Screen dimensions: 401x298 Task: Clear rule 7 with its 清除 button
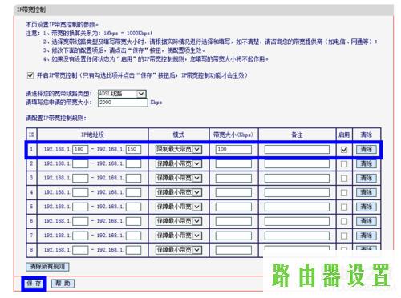[367, 236]
